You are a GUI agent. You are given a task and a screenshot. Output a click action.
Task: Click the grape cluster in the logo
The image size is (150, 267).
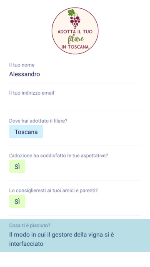pyautogui.click(x=75, y=22)
